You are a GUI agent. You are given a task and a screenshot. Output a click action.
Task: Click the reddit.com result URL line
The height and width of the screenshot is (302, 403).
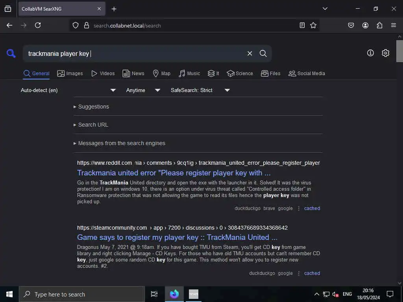pos(198,163)
